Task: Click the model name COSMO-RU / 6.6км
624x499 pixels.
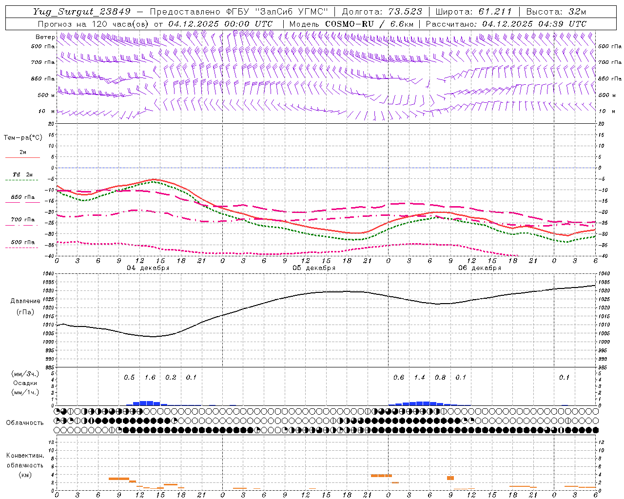Action: click(x=370, y=24)
